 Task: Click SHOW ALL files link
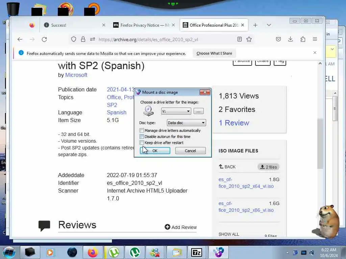[x=229, y=234]
